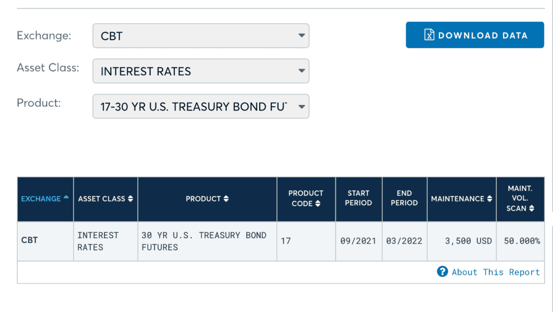Click the Product Code sort arrows icon
Image resolution: width=553 pixels, height=312 pixels.
point(318,204)
